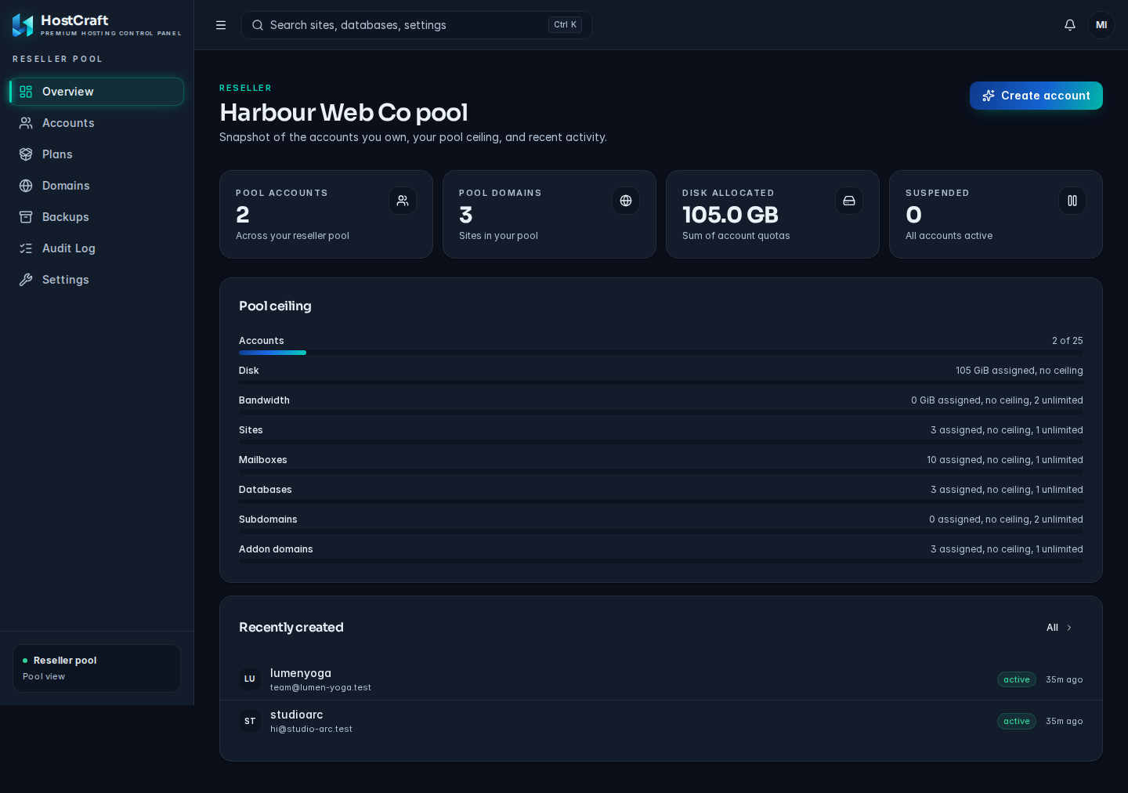1128x793 pixels.
Task: Focus the search sites, databases, settings field
Action: coord(417,25)
